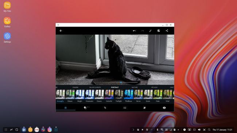Viewport: 237px width, 133px height.
Task: Redo the undone edit
Action: point(142,31)
